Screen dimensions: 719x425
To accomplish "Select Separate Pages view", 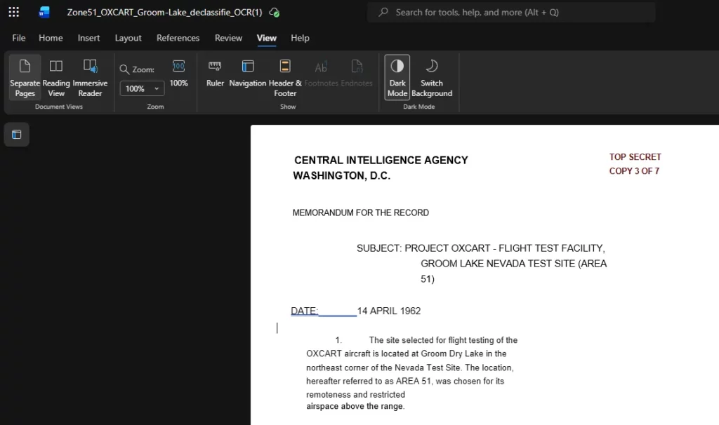I will point(25,77).
